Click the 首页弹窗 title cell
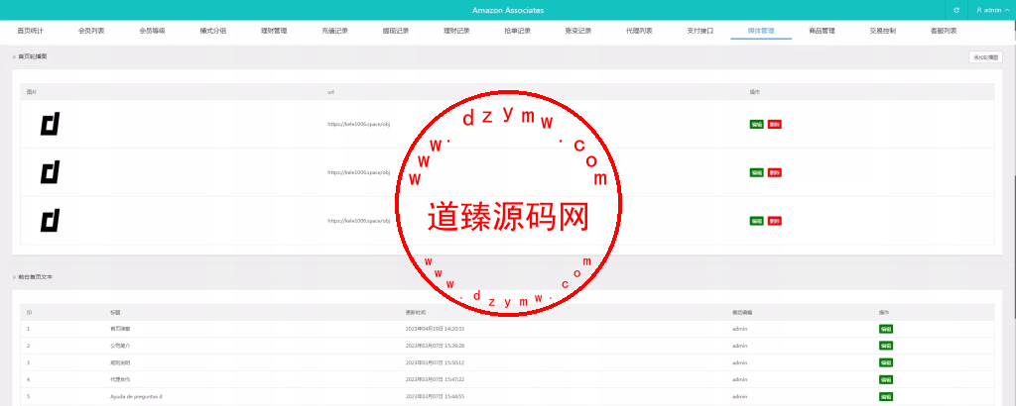The height and width of the screenshot is (406, 1016). pyautogui.click(x=120, y=329)
